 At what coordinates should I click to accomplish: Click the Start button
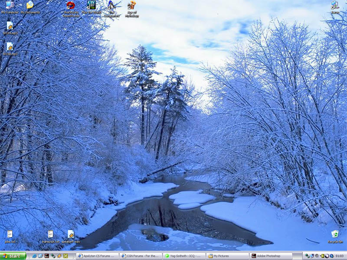(13, 256)
